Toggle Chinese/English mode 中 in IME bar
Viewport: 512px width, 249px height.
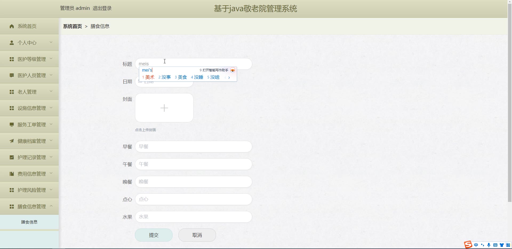click(x=476, y=245)
